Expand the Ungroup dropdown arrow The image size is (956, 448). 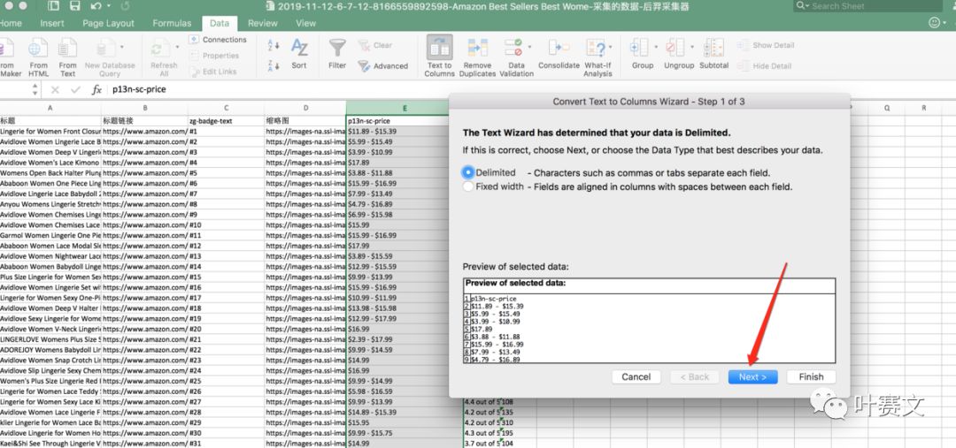point(692,47)
